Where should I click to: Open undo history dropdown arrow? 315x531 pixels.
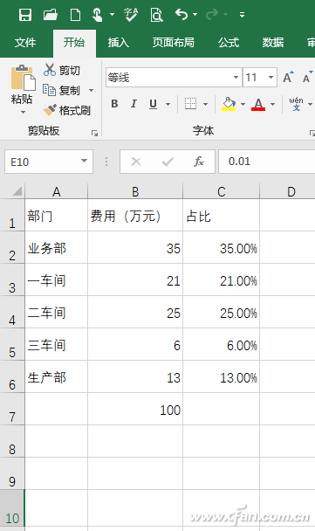195,14
